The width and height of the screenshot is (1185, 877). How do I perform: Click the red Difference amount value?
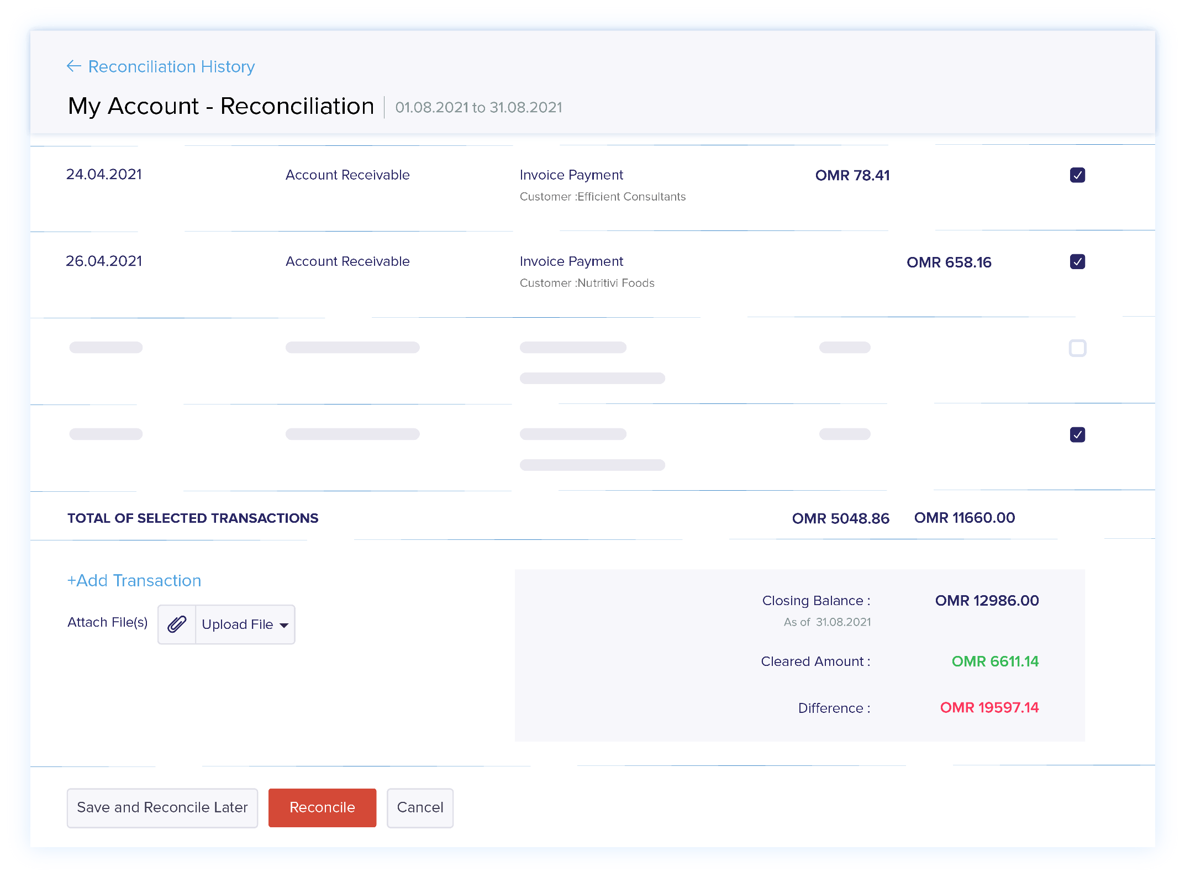coord(989,708)
